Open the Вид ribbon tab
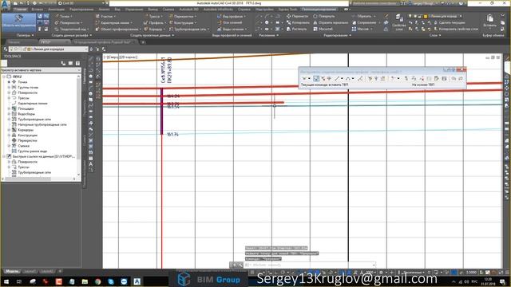Viewport: 511px width, 287px height. [117, 9]
